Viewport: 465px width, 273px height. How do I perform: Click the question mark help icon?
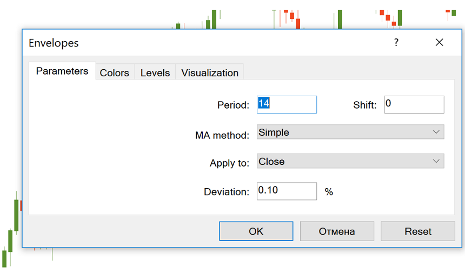pos(396,42)
